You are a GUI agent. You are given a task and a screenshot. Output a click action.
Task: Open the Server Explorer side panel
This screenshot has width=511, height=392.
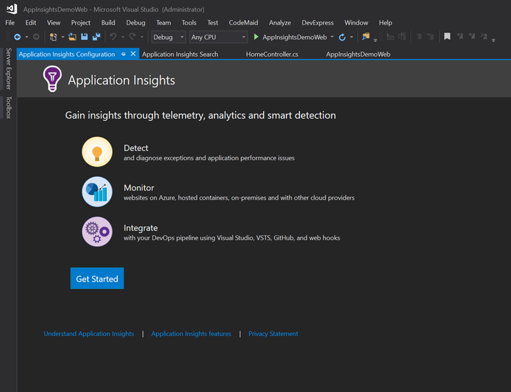pyautogui.click(x=9, y=69)
